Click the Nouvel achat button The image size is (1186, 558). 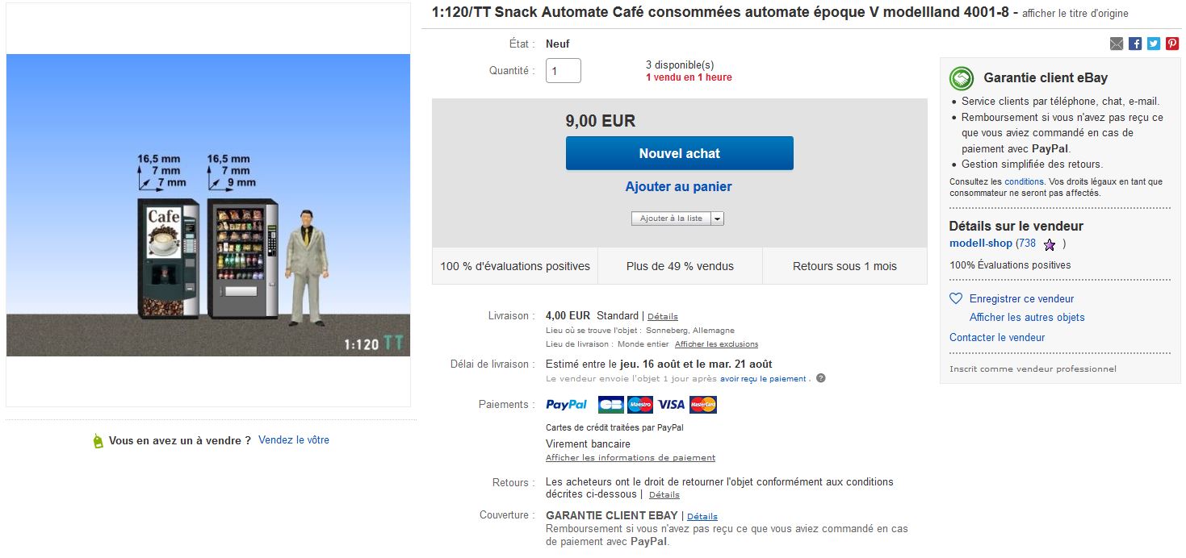coord(679,153)
